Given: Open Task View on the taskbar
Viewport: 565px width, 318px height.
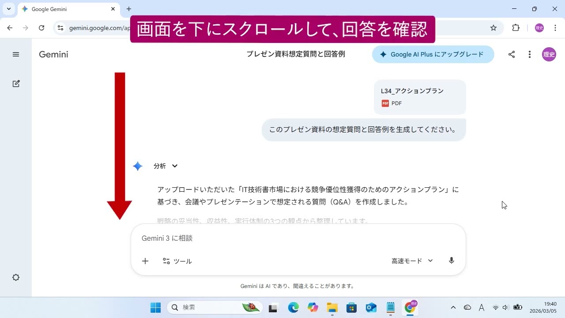Looking at the screenshot, I should coord(273,307).
